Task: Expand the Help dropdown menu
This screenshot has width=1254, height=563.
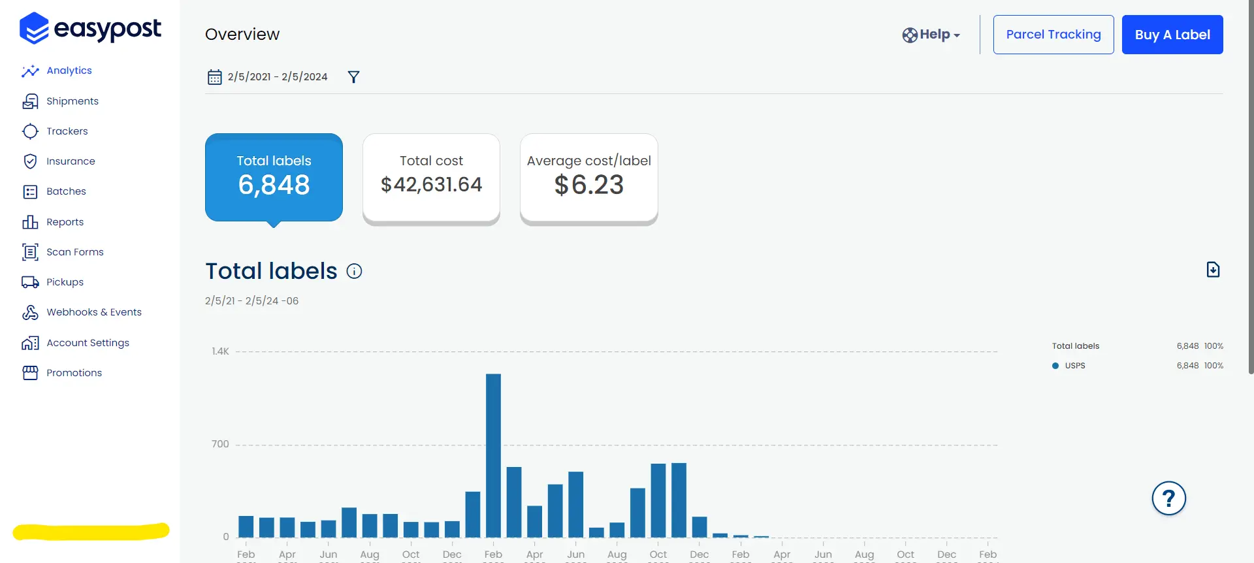Action: (931, 35)
